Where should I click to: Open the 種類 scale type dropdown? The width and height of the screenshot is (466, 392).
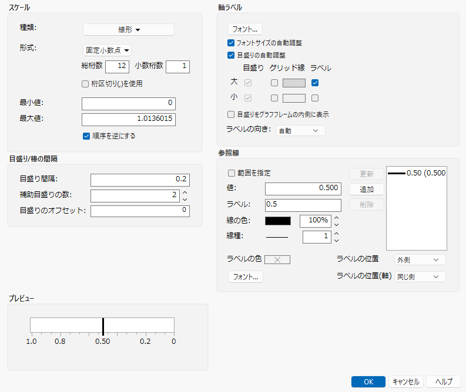128,30
